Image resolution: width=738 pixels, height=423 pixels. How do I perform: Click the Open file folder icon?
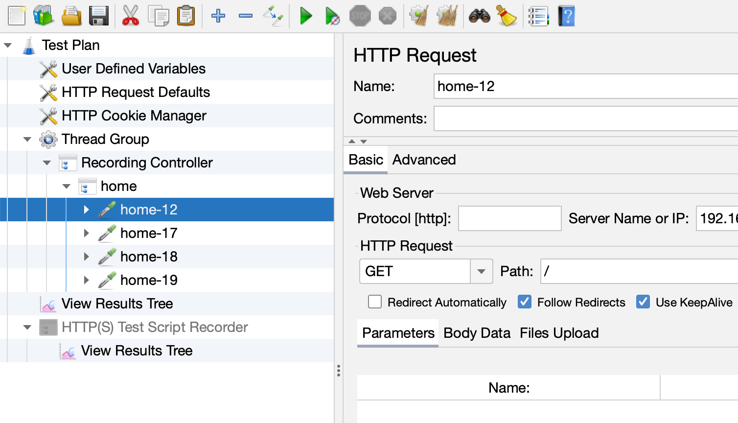click(x=71, y=16)
